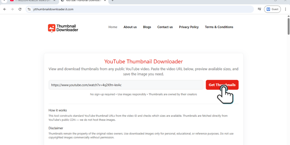Viewport: 290px width, 145px height.
Task: Close the YouTube Thumbnail Downloader tab
Action: pyautogui.click(x=105, y=1)
